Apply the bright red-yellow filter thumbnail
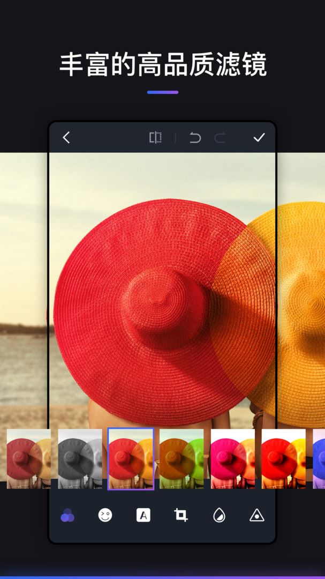Screen dimensions: 325x579 coord(284,458)
